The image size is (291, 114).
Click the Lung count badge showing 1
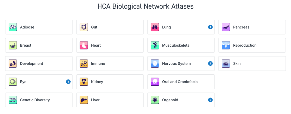point(210,27)
